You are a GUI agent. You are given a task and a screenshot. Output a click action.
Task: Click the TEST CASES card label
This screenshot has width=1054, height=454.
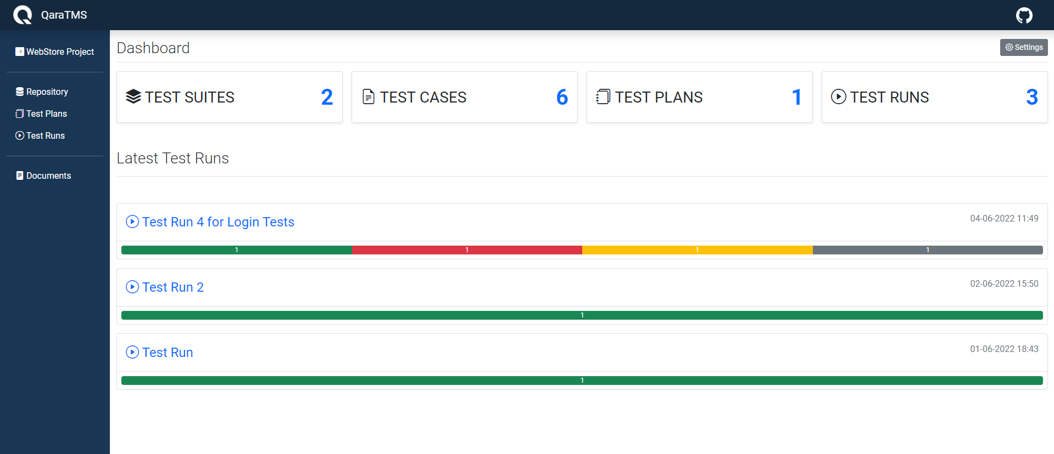point(423,97)
